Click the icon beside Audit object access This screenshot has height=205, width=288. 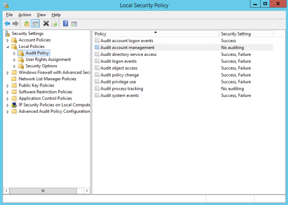(x=97, y=68)
